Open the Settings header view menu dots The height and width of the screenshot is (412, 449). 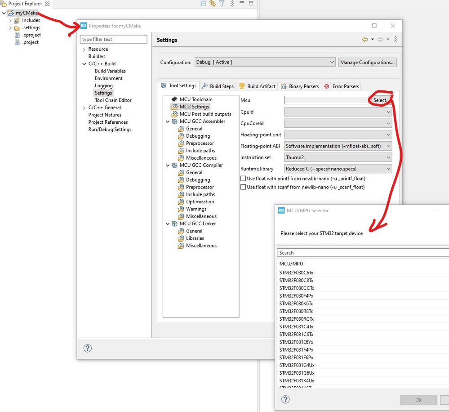pos(396,39)
